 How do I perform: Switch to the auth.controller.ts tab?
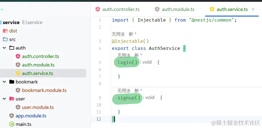pos(117,9)
